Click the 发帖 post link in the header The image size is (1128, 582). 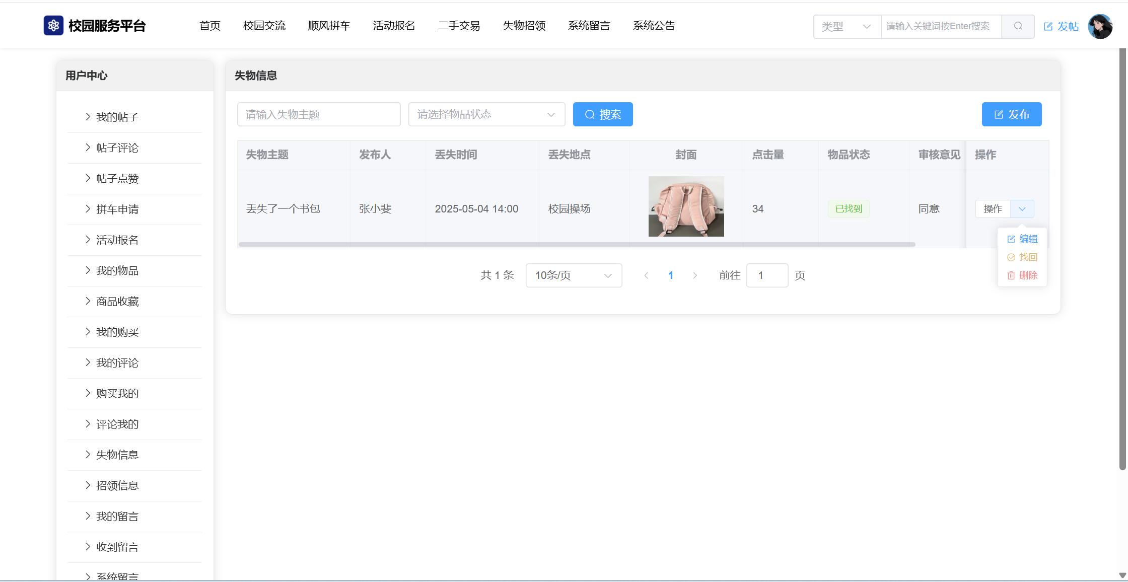click(1061, 26)
